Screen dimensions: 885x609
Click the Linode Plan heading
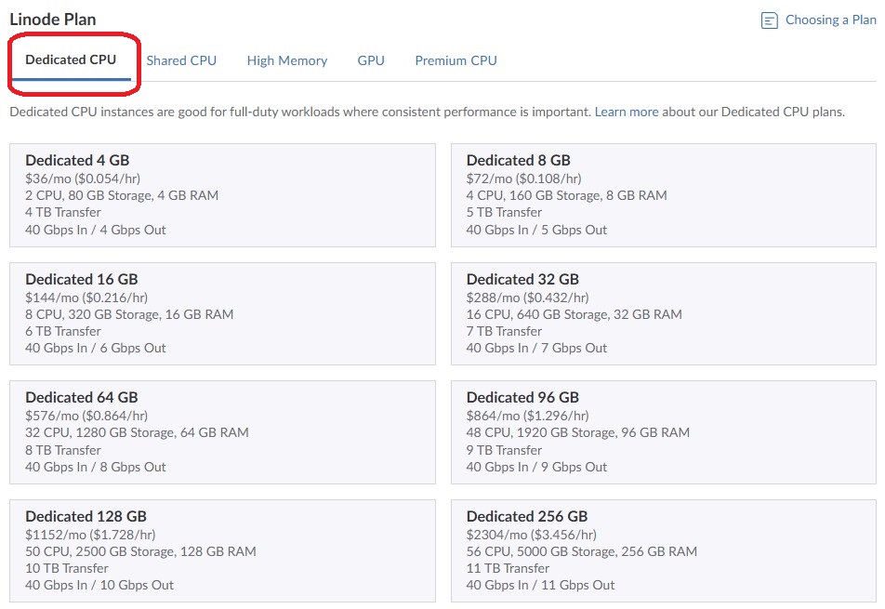52,20
